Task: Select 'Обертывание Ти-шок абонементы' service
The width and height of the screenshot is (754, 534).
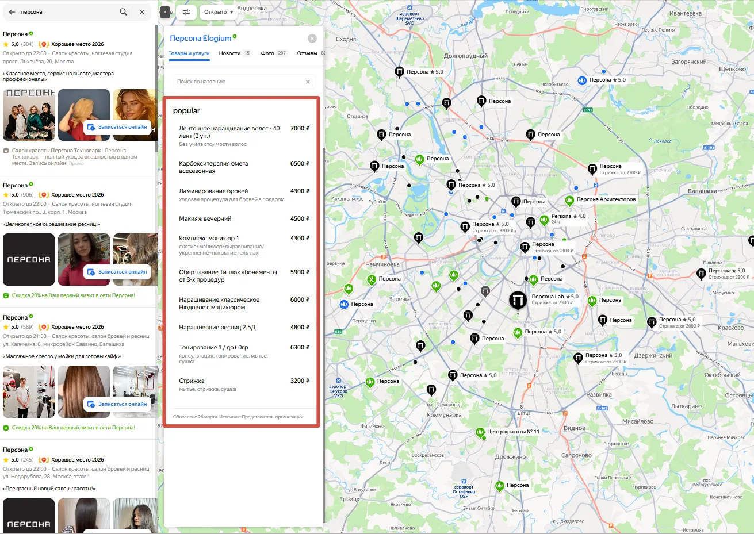Action: click(244, 276)
